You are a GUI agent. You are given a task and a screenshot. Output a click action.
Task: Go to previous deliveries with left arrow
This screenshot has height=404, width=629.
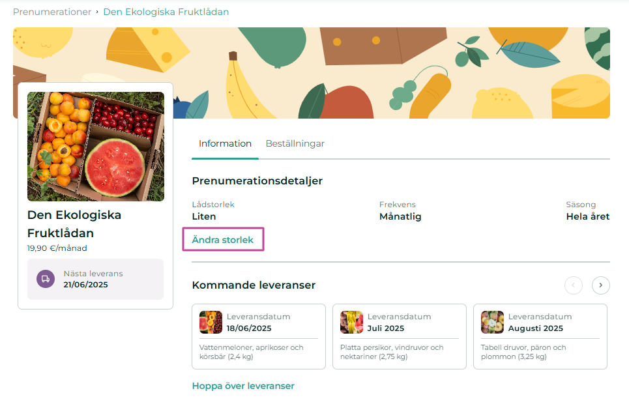(x=573, y=285)
